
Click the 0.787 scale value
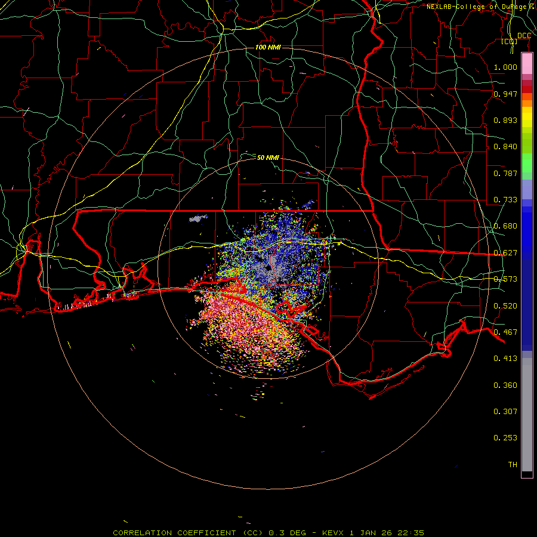coord(505,173)
